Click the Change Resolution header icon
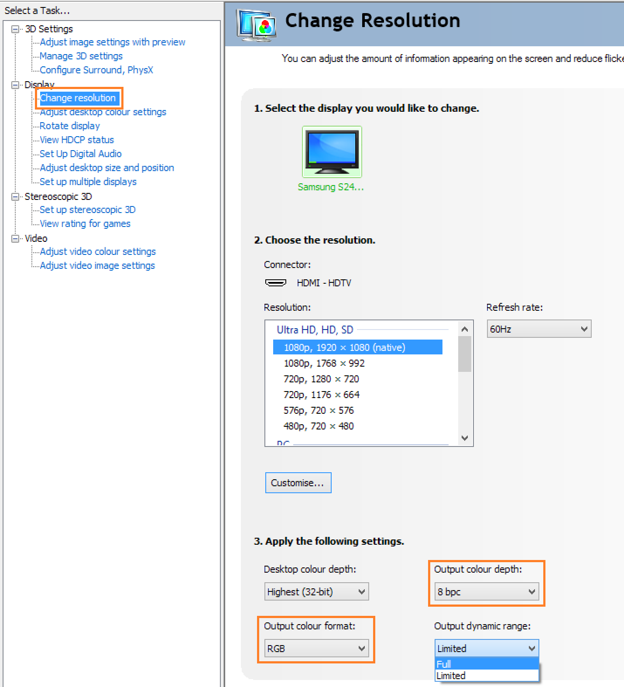Image resolution: width=624 pixels, height=687 pixels. (x=257, y=24)
